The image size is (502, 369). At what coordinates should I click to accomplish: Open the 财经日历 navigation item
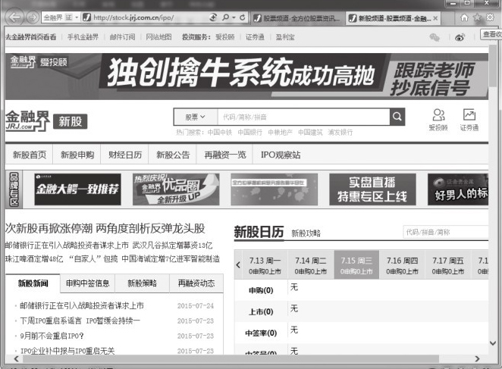click(x=125, y=155)
